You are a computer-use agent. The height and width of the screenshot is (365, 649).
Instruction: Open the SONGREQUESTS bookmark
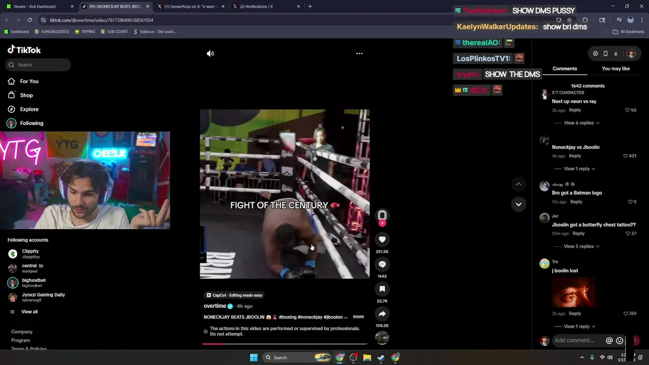(x=51, y=31)
